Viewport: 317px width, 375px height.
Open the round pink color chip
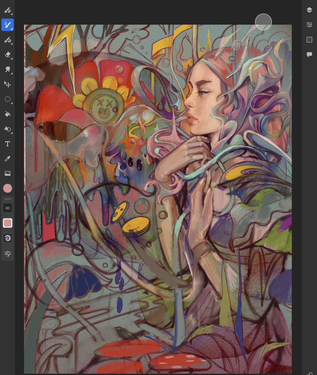[7, 188]
